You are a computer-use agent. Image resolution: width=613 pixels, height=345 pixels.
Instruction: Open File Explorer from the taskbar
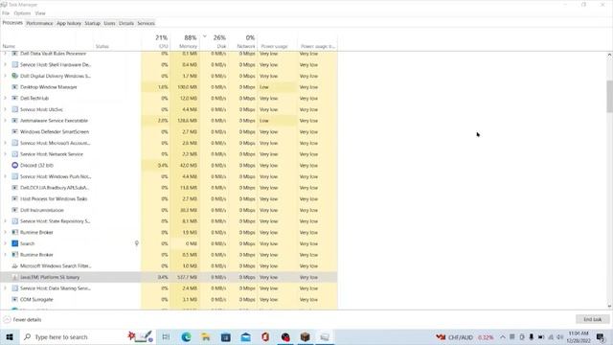tap(206, 336)
